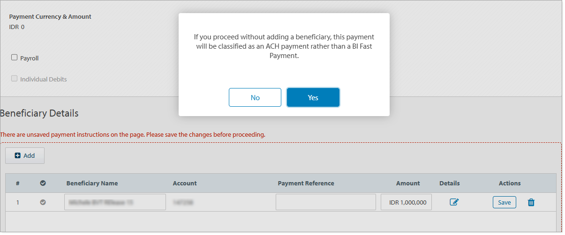Click the Actions column header
565x235 pixels.
(x=510, y=183)
